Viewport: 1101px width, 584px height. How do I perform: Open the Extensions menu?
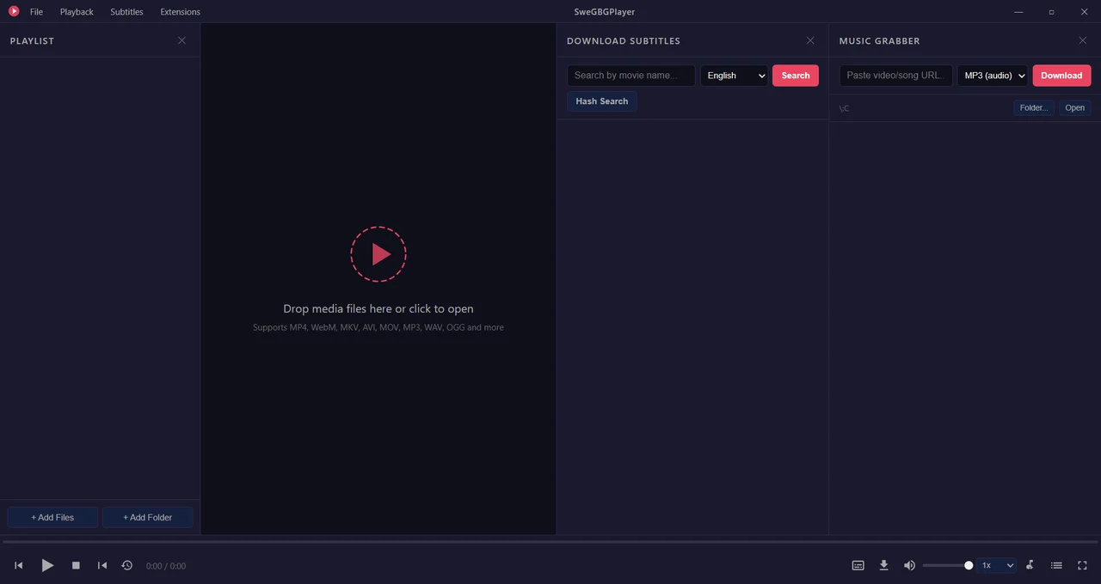(180, 12)
